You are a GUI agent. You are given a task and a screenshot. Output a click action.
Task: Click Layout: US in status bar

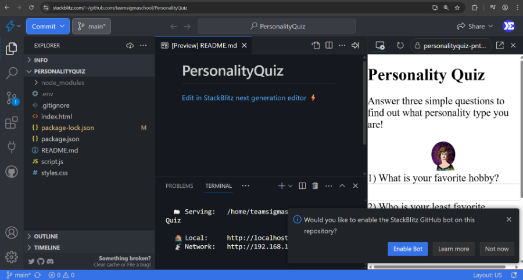(488, 275)
